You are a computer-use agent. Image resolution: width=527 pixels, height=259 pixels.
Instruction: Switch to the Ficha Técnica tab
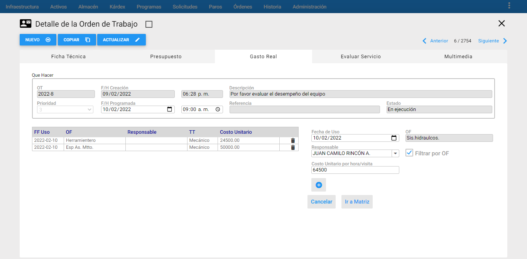point(68,57)
